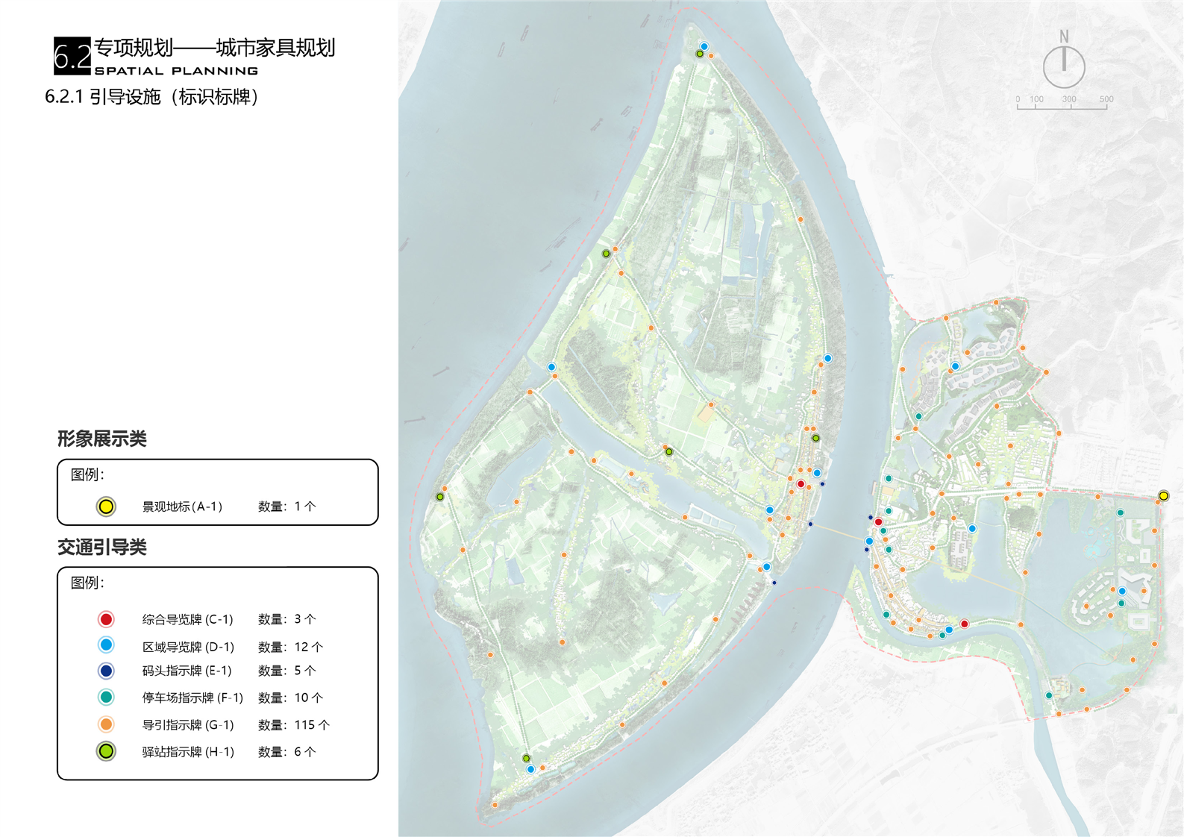This screenshot has width=1184, height=837.
Task: Click the green marker at island's northern tip
Action: [700, 54]
